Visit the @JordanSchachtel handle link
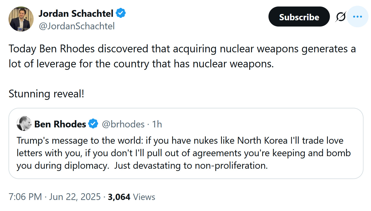371x211 pixels. (77, 26)
